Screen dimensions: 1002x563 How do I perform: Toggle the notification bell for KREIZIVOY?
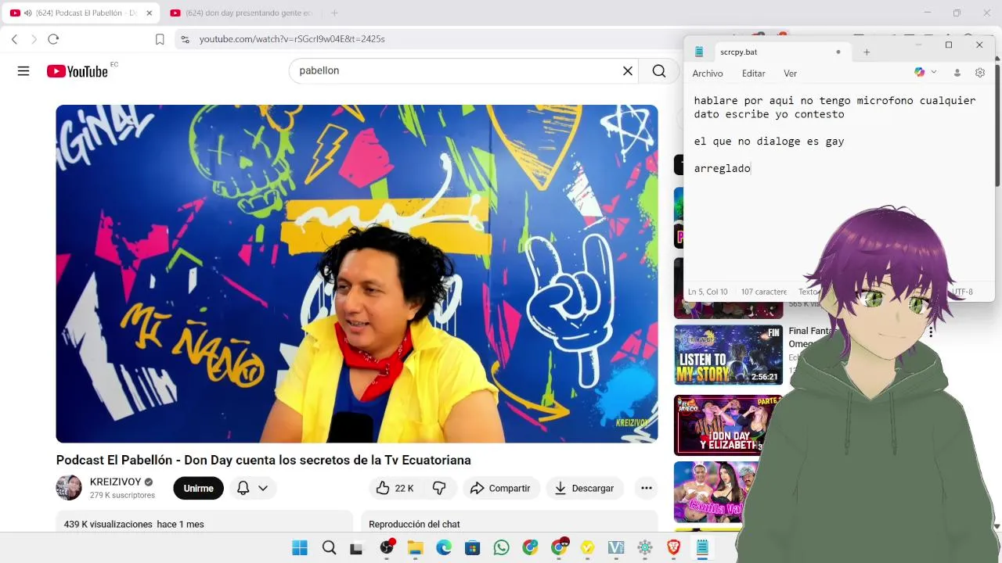[243, 488]
